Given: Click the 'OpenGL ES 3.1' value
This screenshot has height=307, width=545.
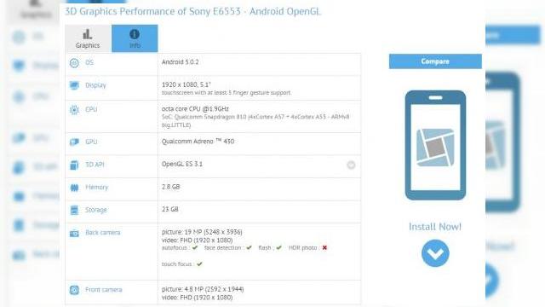Looking at the screenshot, I should [x=181, y=164].
